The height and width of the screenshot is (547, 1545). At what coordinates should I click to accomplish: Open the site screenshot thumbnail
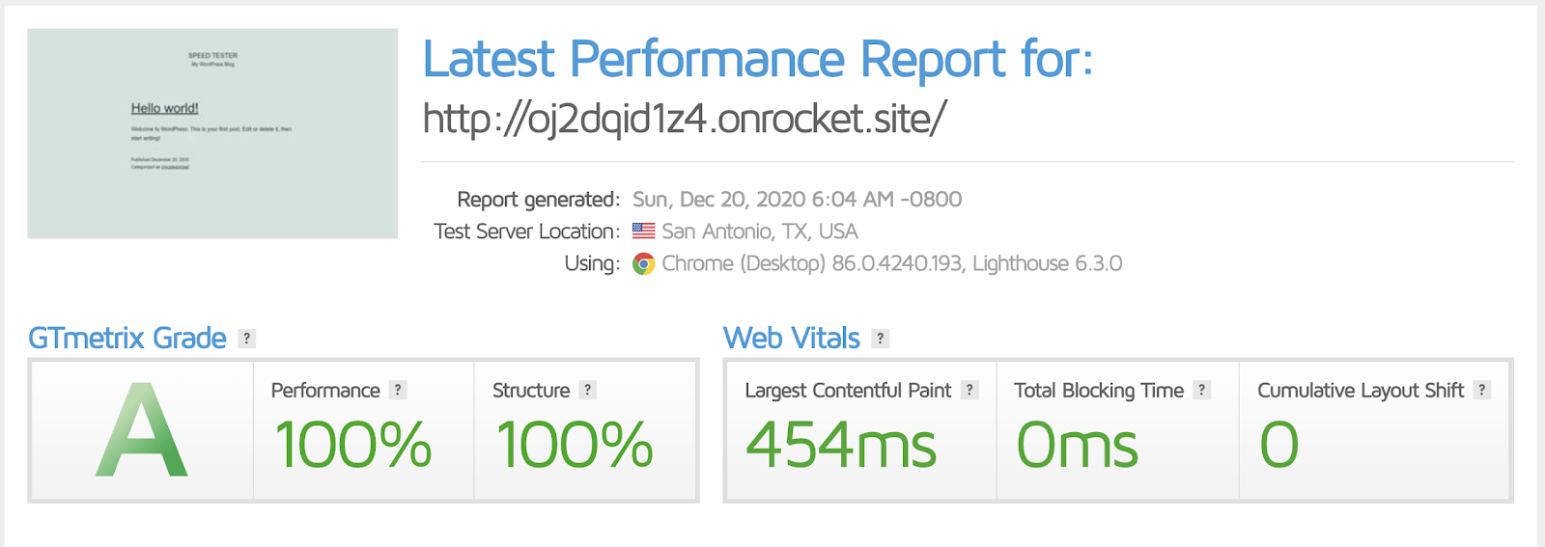tap(212, 133)
